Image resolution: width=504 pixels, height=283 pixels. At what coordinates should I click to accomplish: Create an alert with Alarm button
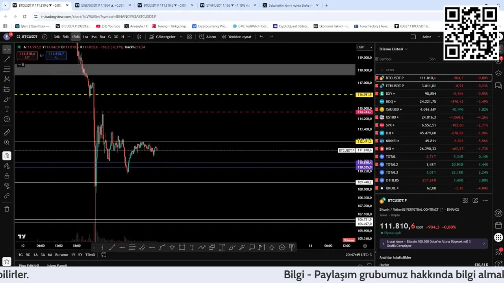click(x=208, y=37)
